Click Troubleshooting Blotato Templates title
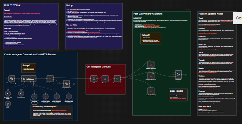This screenshot has height=124, width=242. coord(44,107)
